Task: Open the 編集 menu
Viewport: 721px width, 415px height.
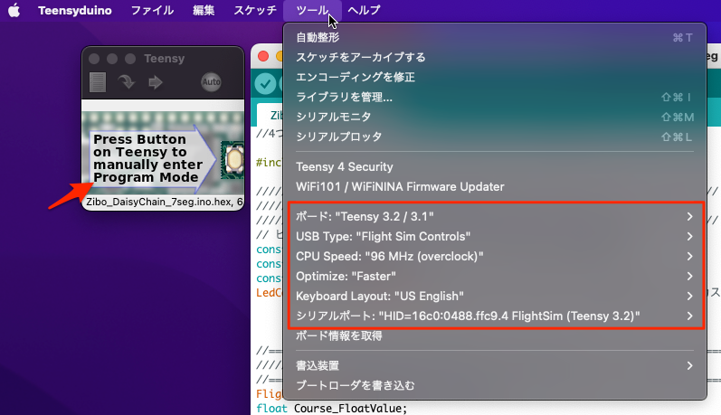Action: (x=204, y=10)
